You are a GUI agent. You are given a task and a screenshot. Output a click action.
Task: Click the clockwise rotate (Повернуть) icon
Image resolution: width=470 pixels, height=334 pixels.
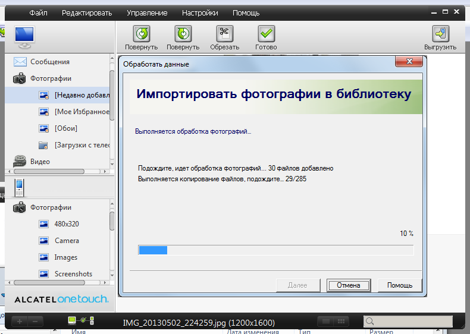(183, 34)
